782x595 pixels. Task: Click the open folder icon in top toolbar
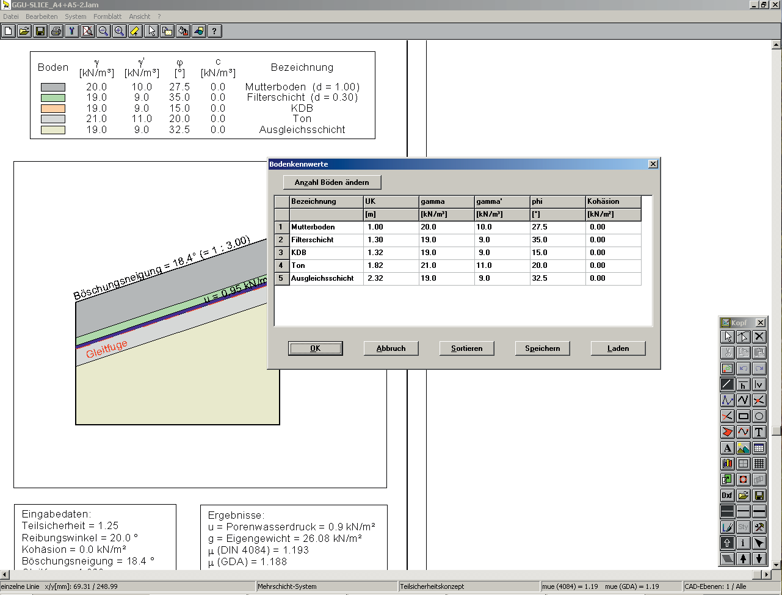click(24, 31)
